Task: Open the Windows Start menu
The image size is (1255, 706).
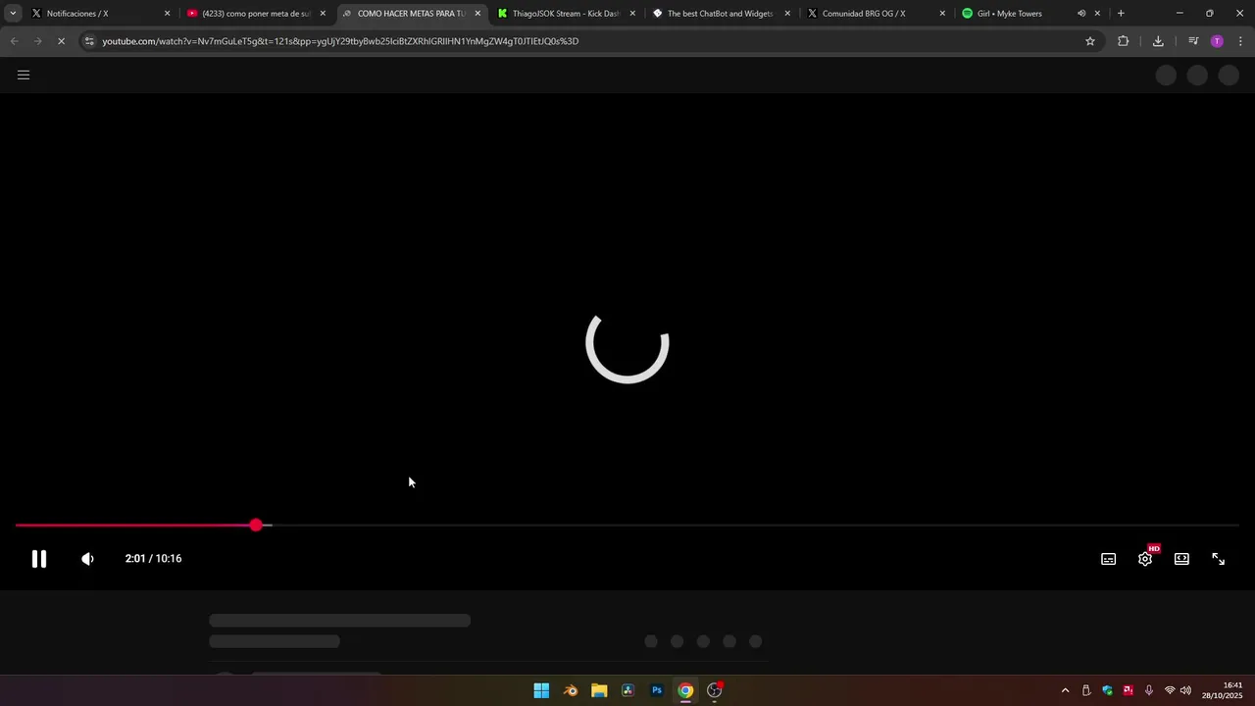Action: [541, 690]
